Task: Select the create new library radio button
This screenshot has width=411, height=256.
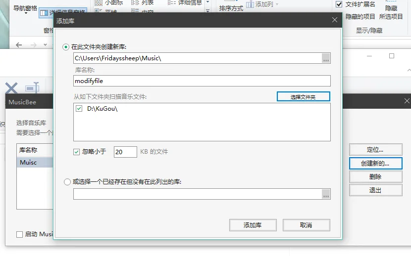Action: click(x=66, y=47)
